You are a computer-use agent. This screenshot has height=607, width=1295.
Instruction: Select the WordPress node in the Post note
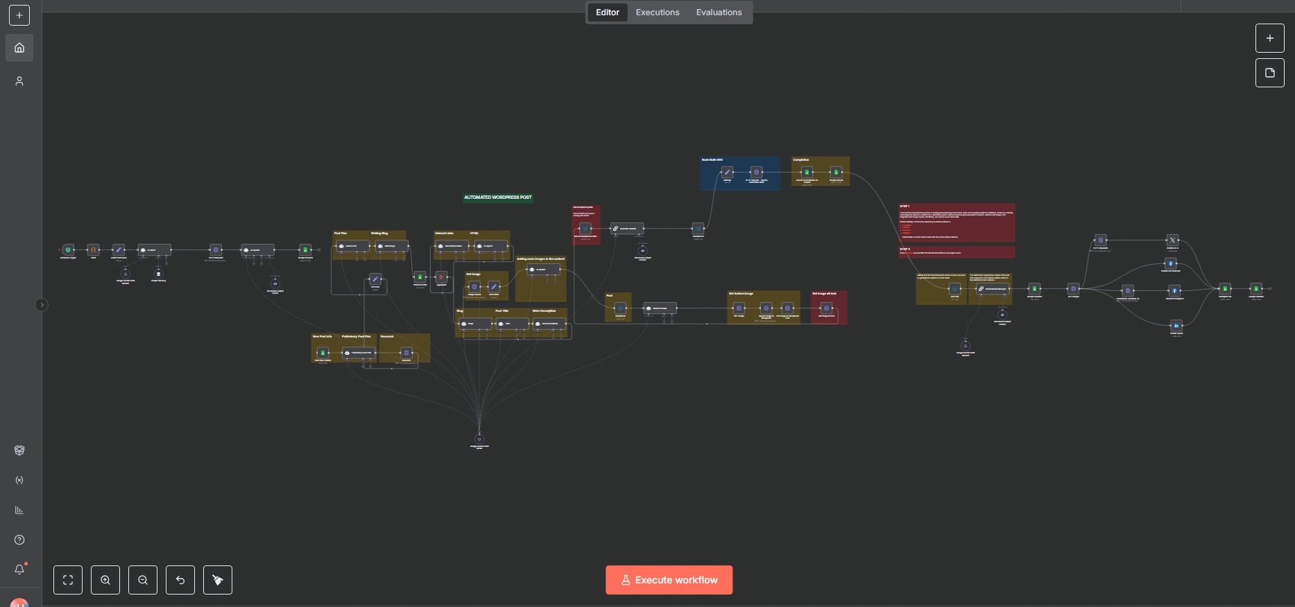tap(620, 308)
